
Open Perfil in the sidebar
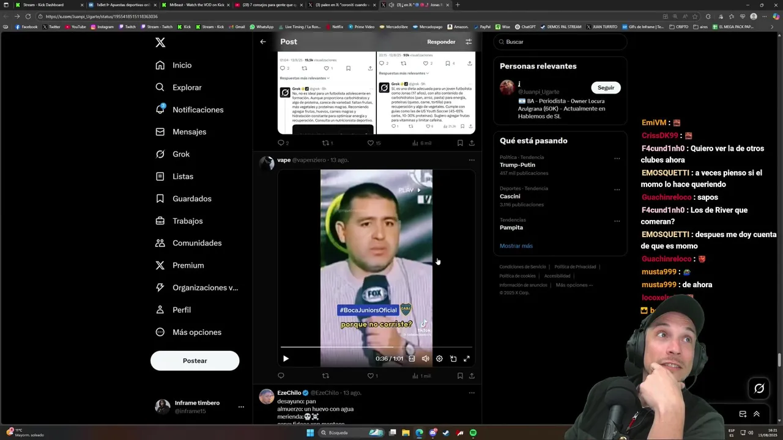pos(174,310)
